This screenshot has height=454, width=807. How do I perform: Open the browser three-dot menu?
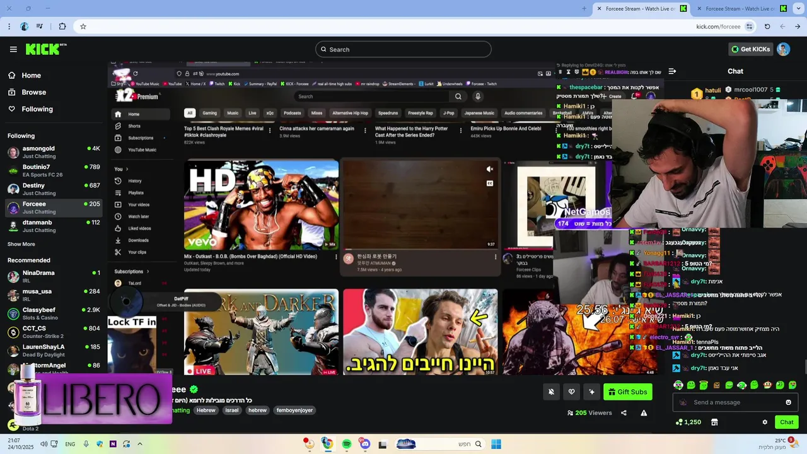(x=9, y=26)
